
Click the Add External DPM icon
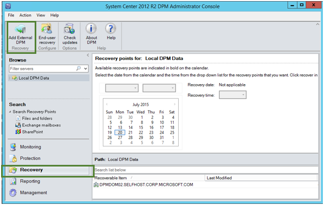[20, 29]
